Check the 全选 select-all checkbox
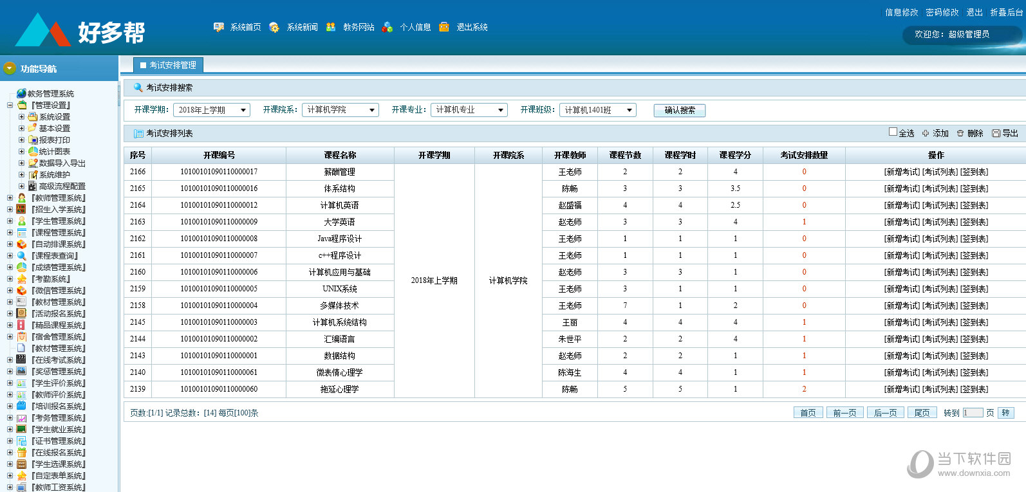Screen dimensions: 1026x492 point(893,132)
